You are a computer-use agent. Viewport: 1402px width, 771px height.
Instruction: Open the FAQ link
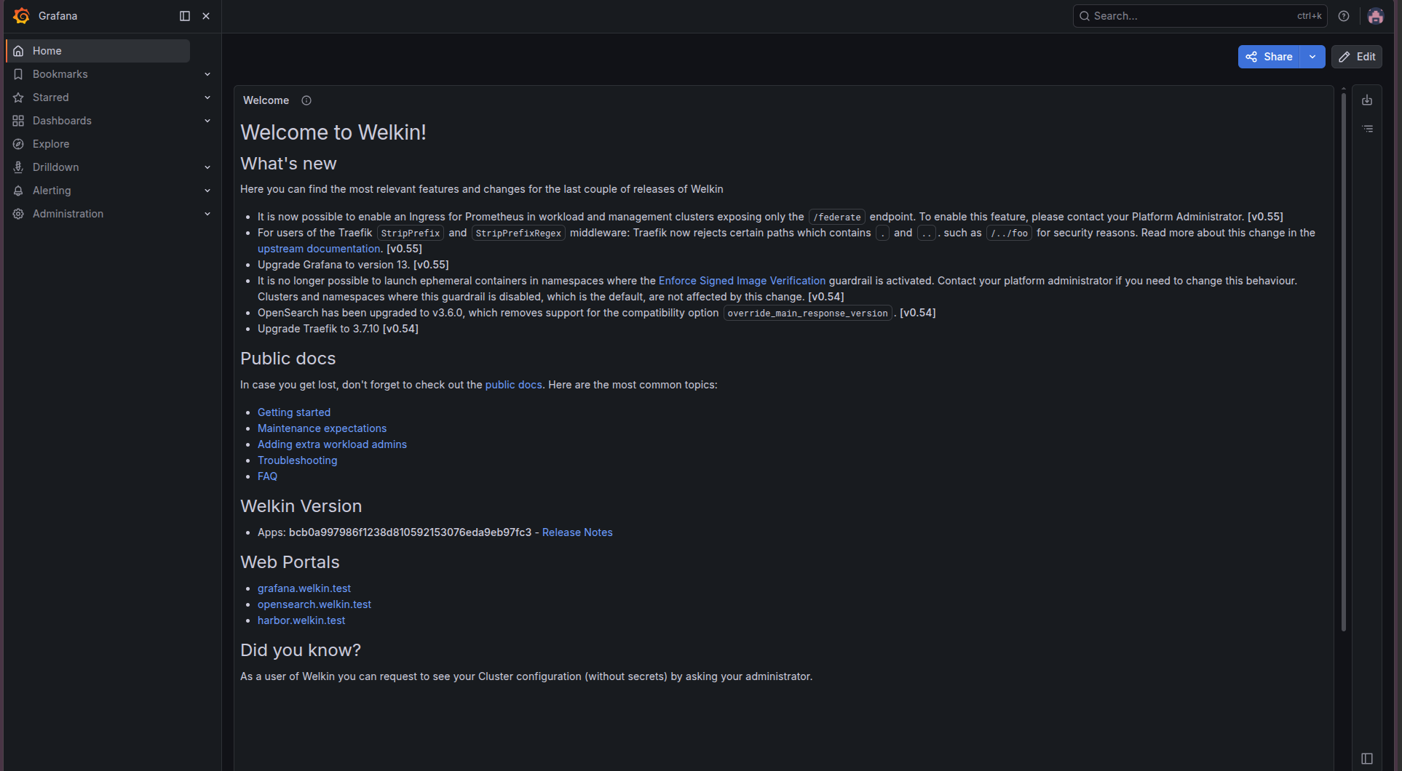point(267,476)
